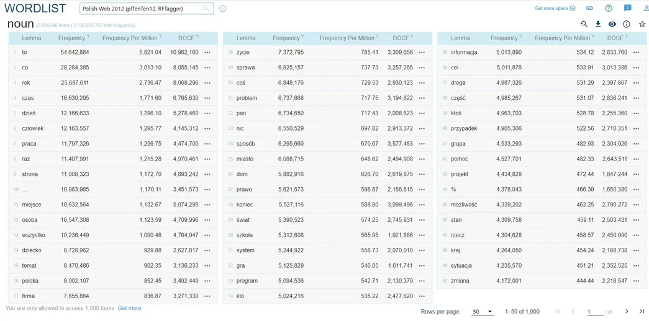Click the user account icon
Viewport: 649px width, 321px height.
tap(645, 8)
